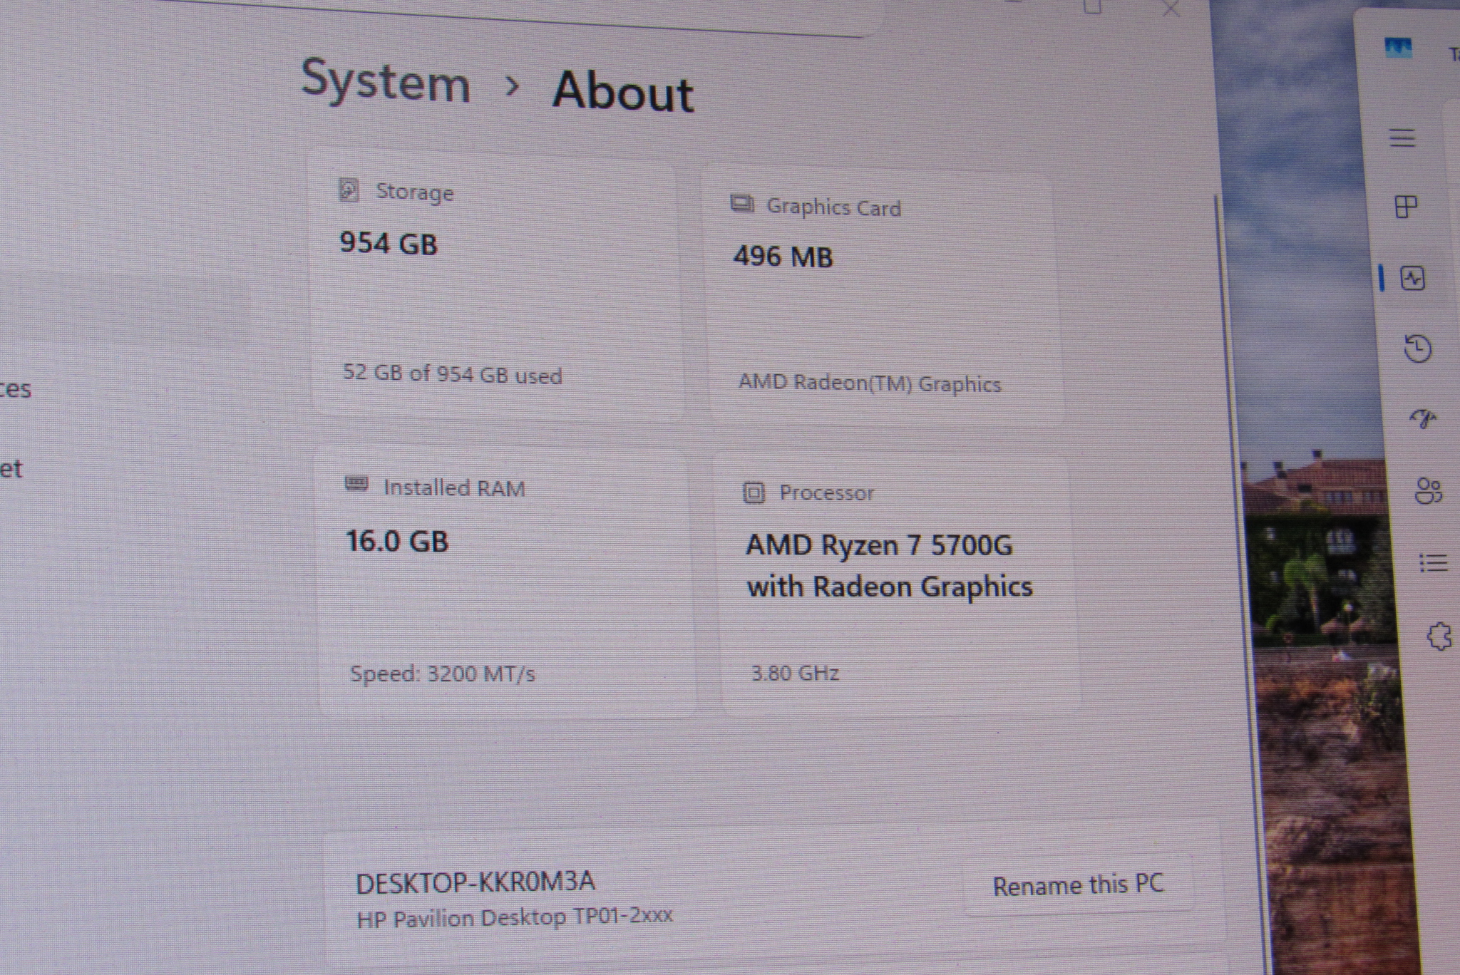Close the Settings window
The width and height of the screenshot is (1460, 975).
[1171, 9]
